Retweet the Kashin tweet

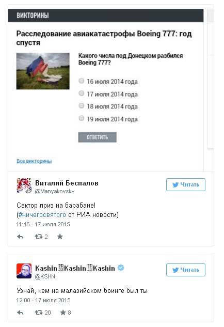coord(39,313)
